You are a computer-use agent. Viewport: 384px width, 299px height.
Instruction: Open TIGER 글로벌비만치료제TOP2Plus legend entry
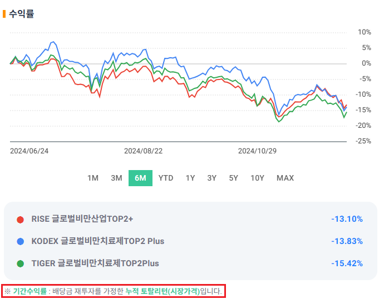95,263
